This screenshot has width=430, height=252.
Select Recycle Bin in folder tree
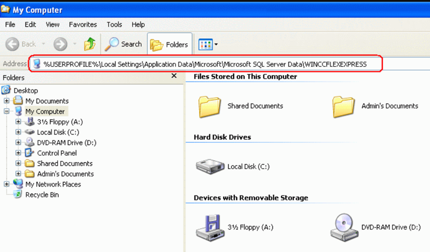click(42, 194)
